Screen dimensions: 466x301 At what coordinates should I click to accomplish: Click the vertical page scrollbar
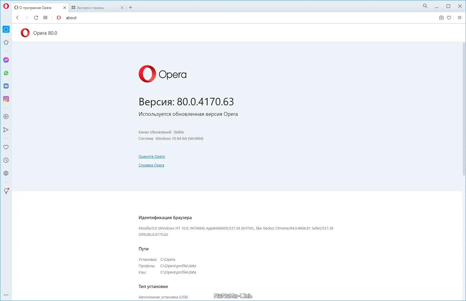pyautogui.click(x=464, y=109)
